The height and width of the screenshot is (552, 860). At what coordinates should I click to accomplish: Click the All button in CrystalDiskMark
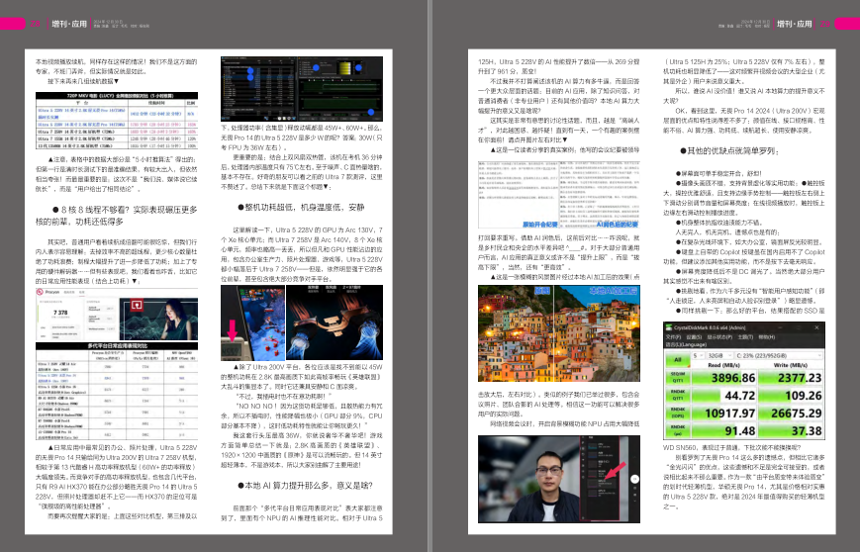click(677, 360)
